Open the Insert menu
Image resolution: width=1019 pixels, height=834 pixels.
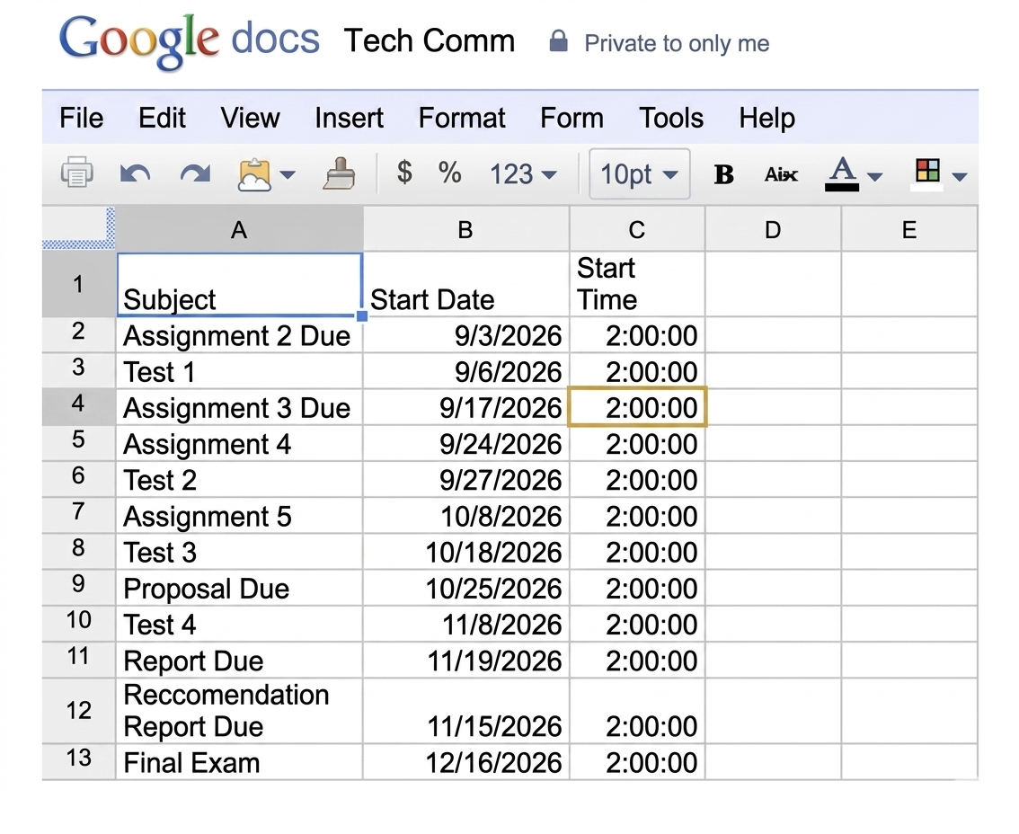349,119
